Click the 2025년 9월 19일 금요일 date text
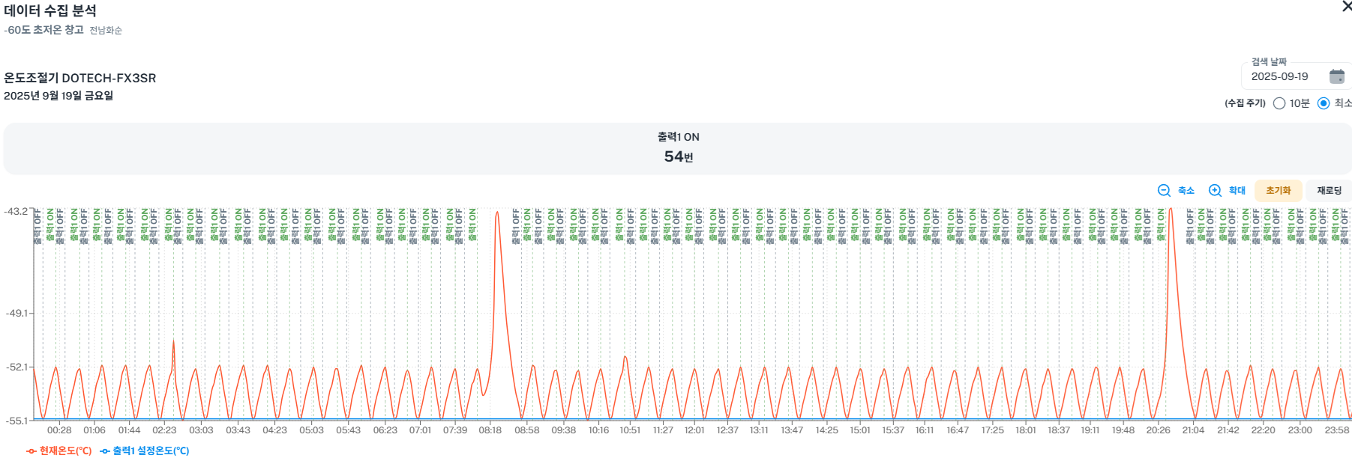The width and height of the screenshot is (1352, 461). point(58,96)
